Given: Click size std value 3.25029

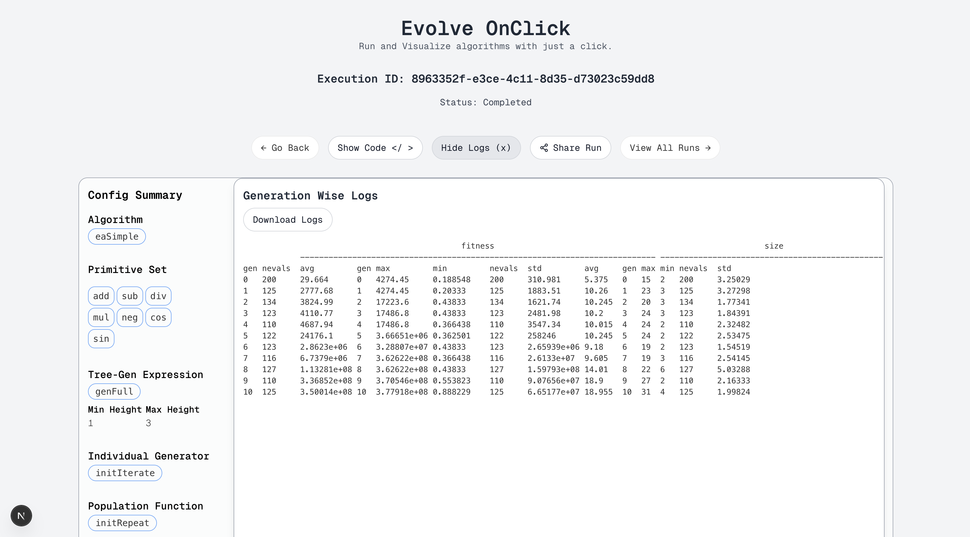Looking at the screenshot, I should [x=734, y=280].
